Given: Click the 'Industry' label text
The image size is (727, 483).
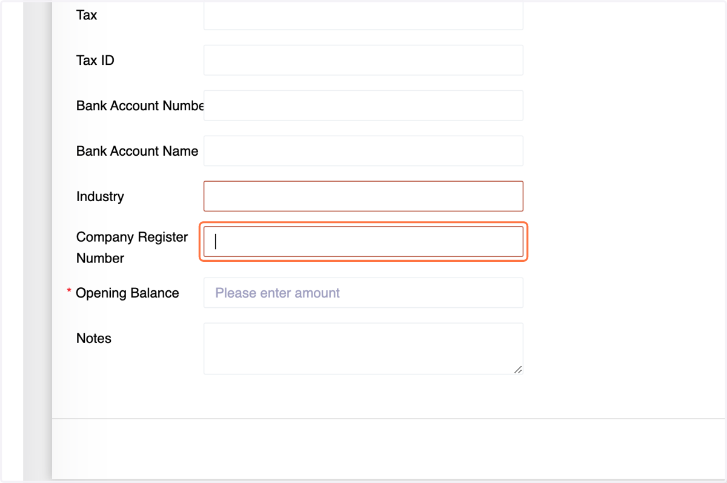Looking at the screenshot, I should click(100, 196).
